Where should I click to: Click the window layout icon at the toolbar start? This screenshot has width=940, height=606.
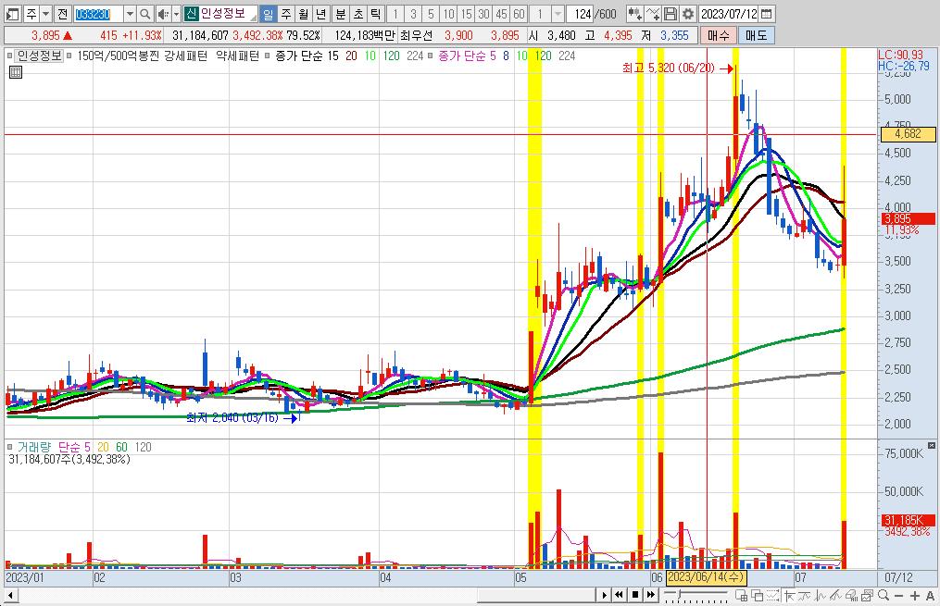(x=12, y=14)
